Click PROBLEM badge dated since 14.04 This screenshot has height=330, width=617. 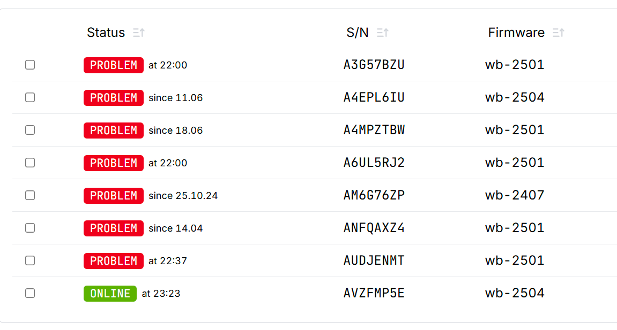coord(113,228)
